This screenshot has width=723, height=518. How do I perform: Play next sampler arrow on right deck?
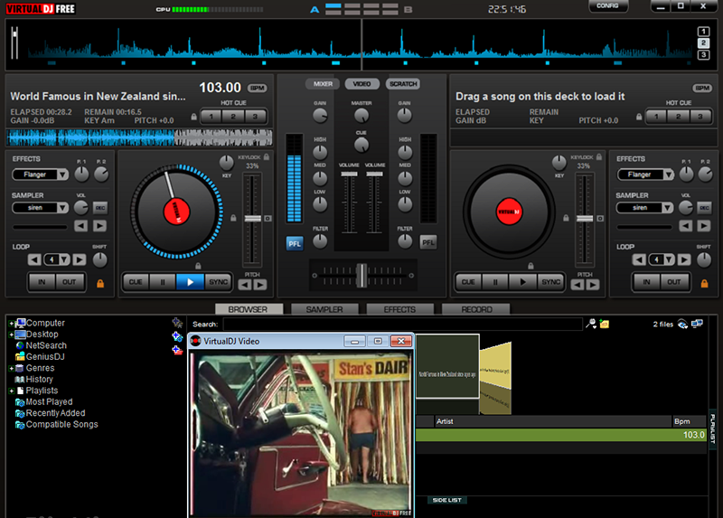tap(704, 226)
